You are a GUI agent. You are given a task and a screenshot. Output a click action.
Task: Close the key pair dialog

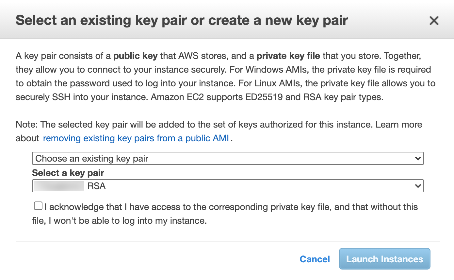click(434, 21)
